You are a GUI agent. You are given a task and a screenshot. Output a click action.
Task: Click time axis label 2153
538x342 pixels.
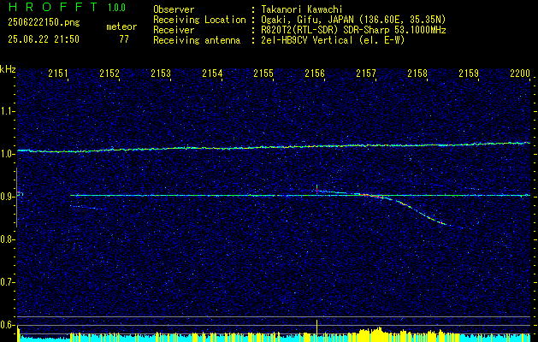[161, 74]
